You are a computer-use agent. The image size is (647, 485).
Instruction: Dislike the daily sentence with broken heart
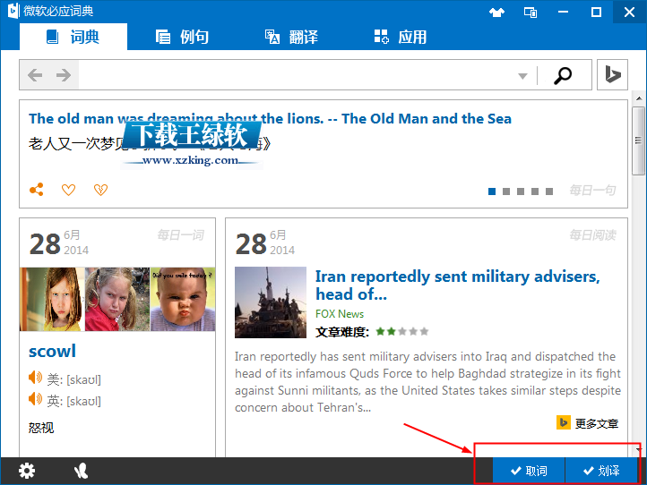click(100, 190)
